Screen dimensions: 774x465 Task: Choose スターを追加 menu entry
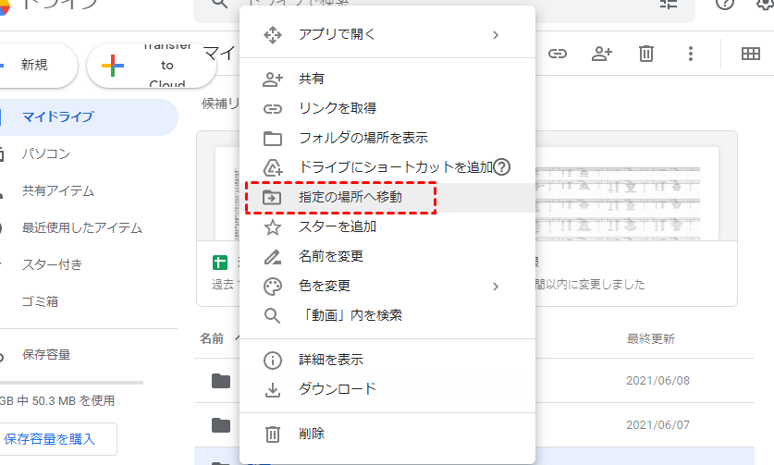387,226
